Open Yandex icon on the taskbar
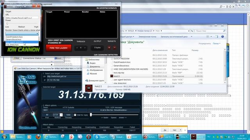This screenshot has width=250, height=140. pyautogui.click(x=72, y=136)
